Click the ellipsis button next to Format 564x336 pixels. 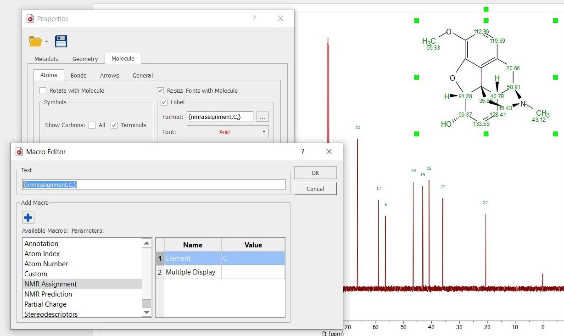[x=262, y=117]
